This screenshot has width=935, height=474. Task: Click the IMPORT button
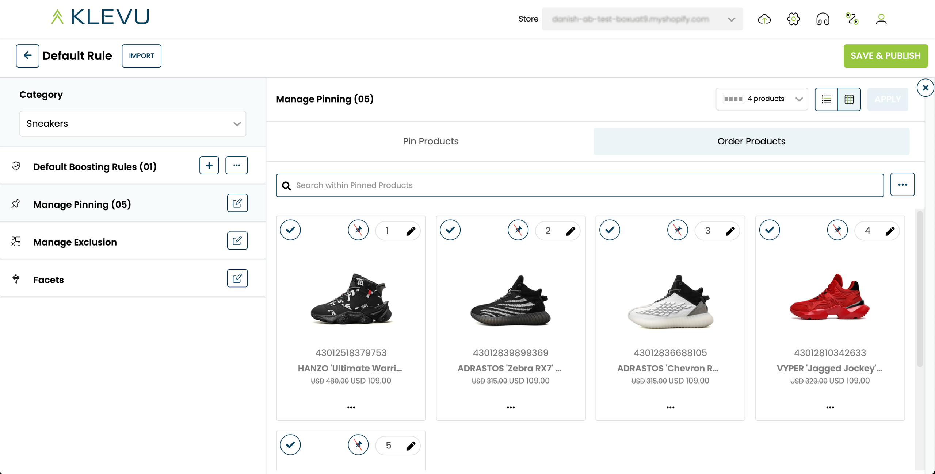coord(141,56)
